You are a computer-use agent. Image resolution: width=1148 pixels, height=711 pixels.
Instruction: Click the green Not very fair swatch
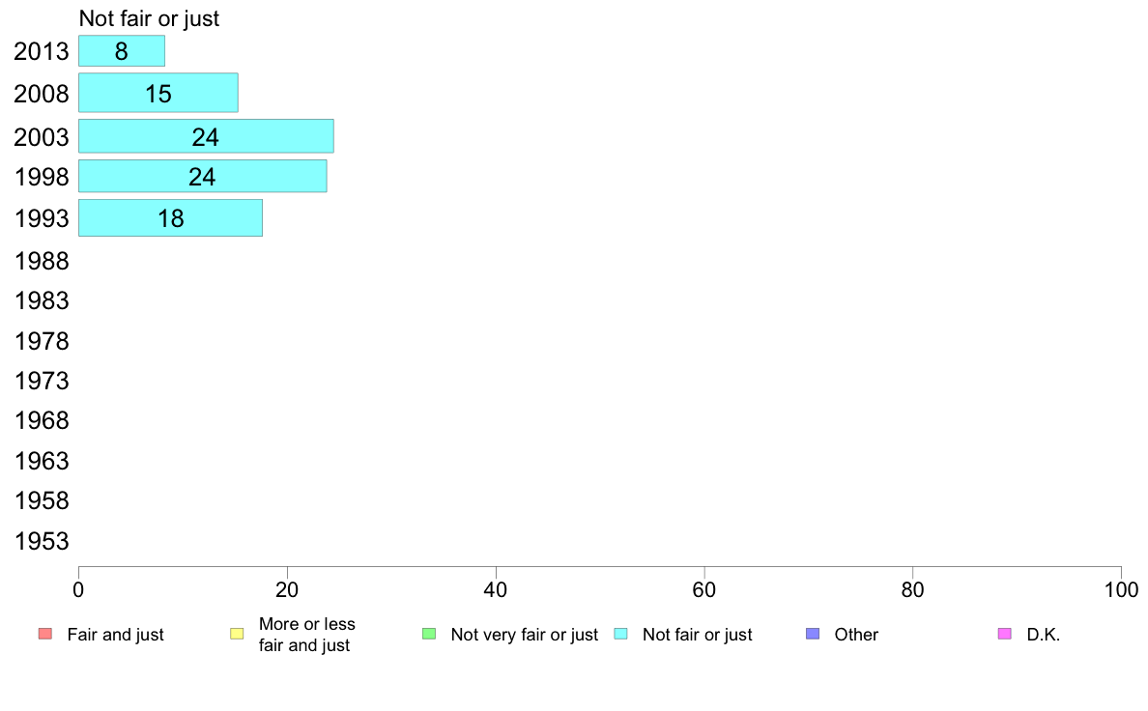click(x=429, y=634)
